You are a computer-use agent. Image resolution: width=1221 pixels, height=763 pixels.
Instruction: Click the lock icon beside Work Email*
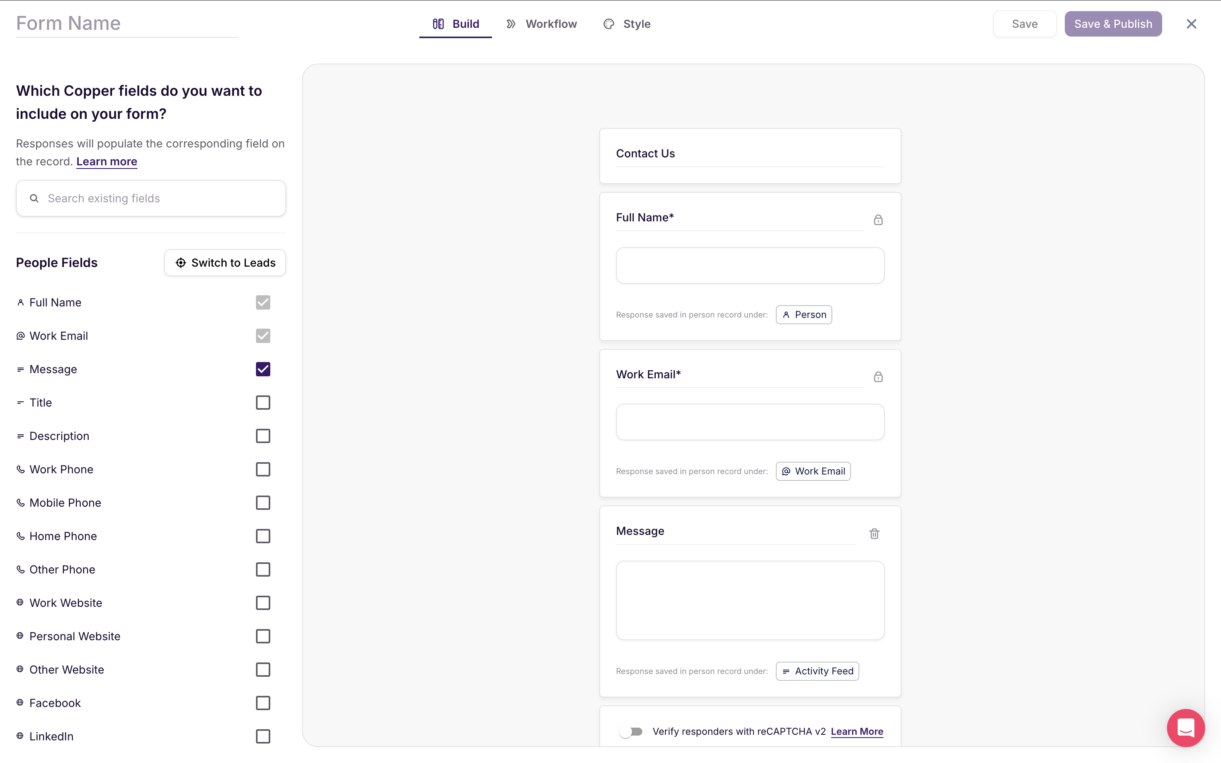[878, 377]
